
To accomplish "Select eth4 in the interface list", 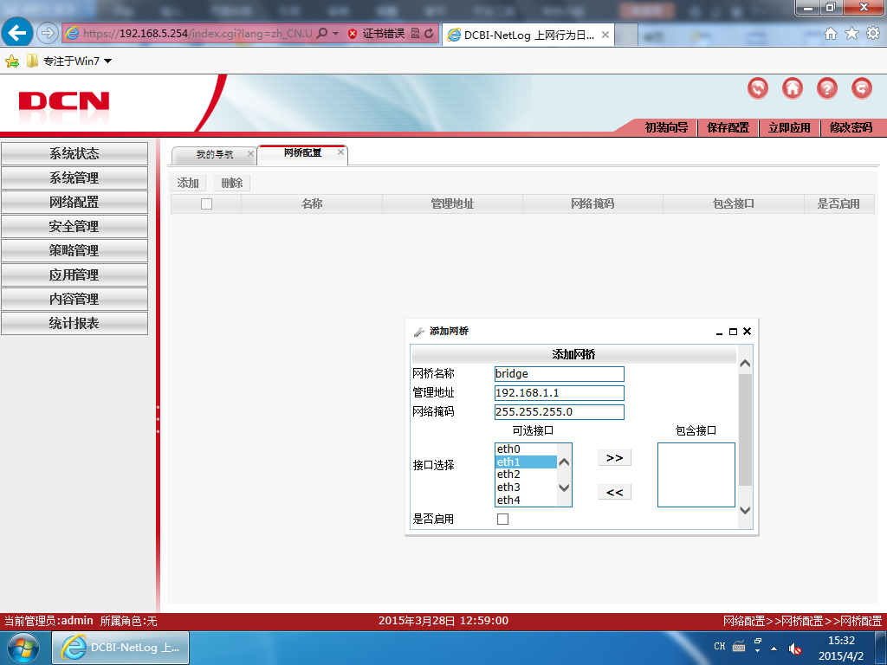I will [x=526, y=500].
